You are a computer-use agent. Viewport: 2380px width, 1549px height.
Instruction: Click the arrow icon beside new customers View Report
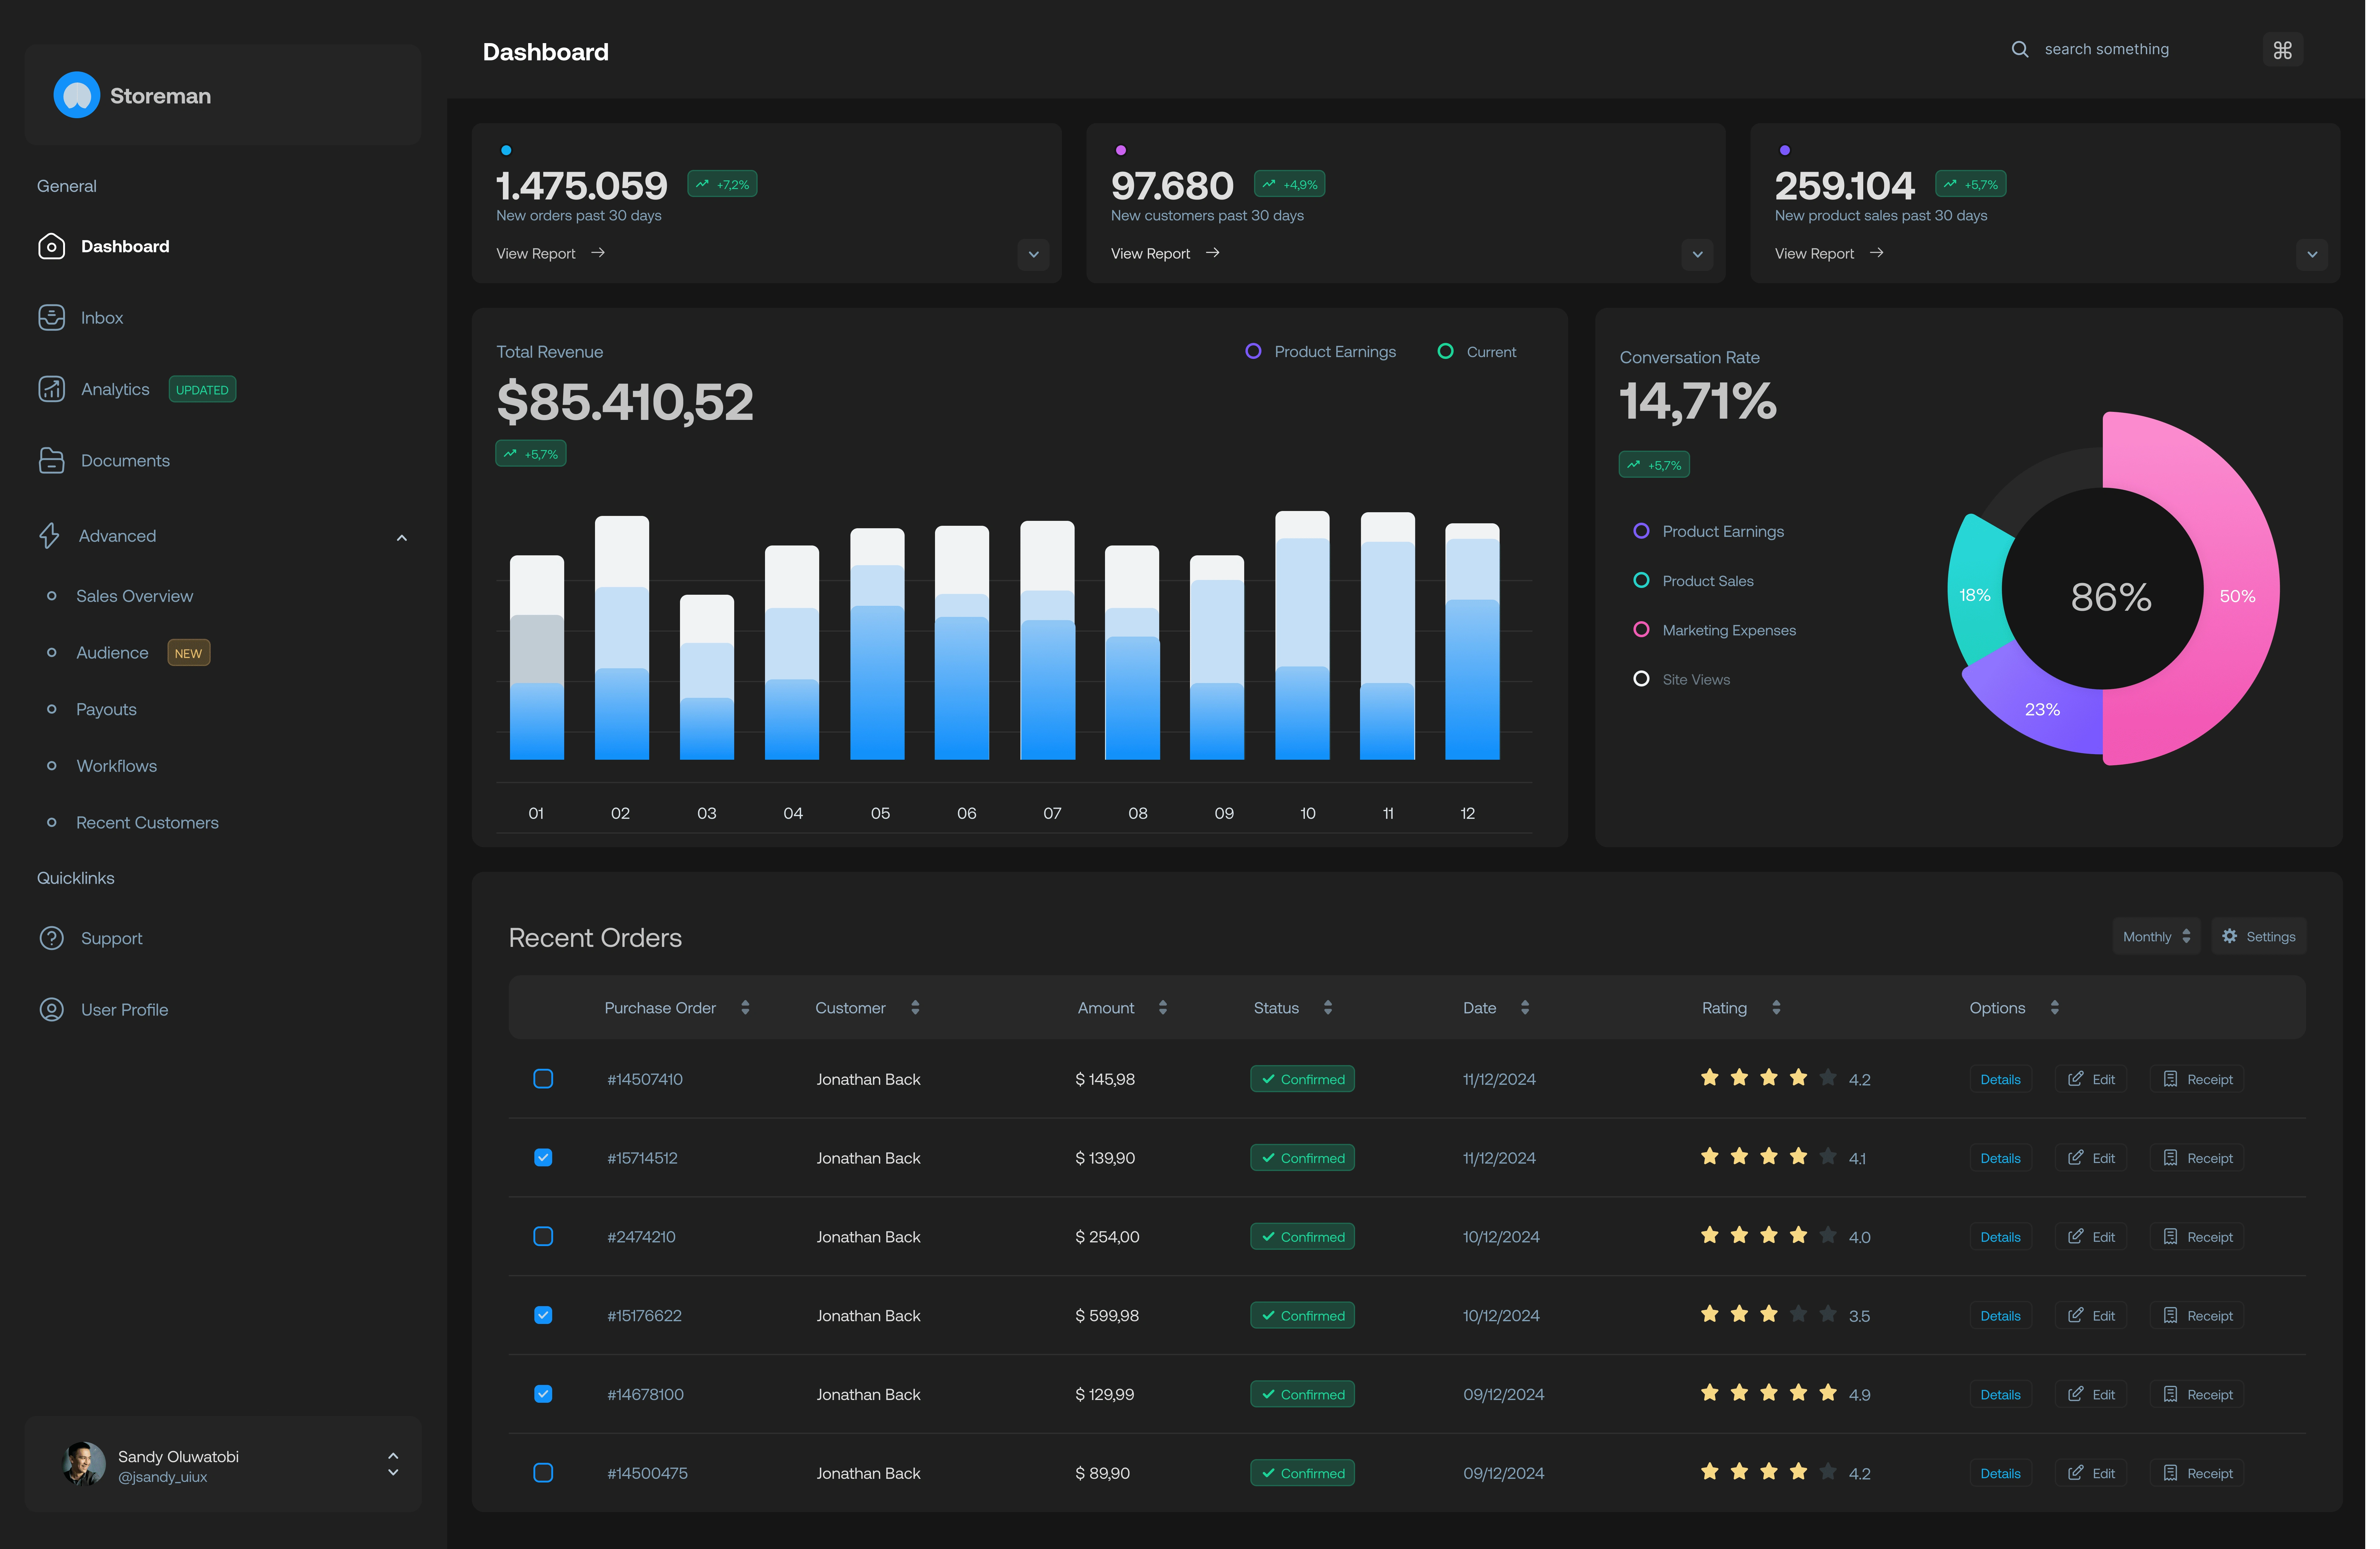click(1213, 253)
